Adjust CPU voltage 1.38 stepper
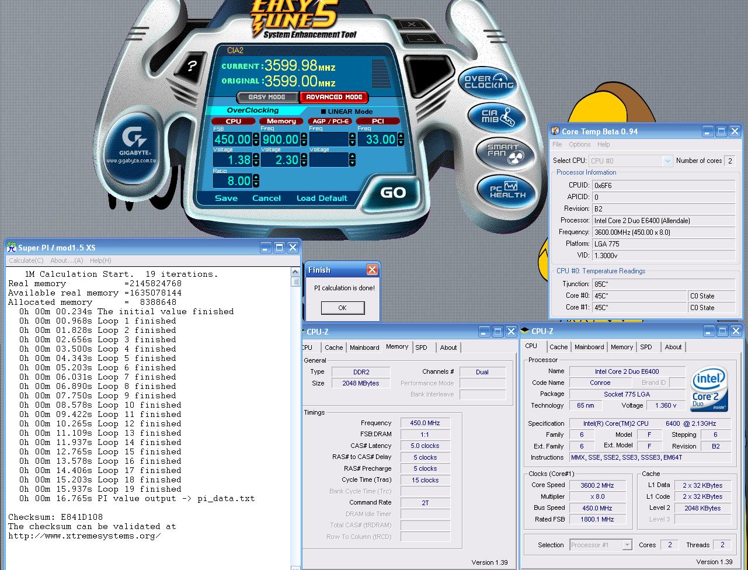The height and width of the screenshot is (570, 748). coord(256,160)
